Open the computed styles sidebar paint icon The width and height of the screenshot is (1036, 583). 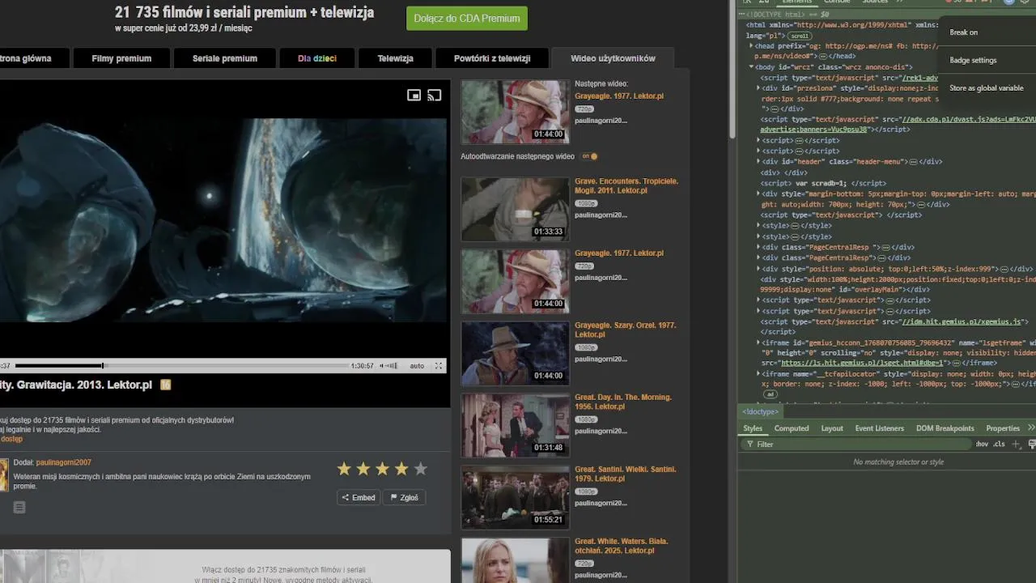(1032, 444)
